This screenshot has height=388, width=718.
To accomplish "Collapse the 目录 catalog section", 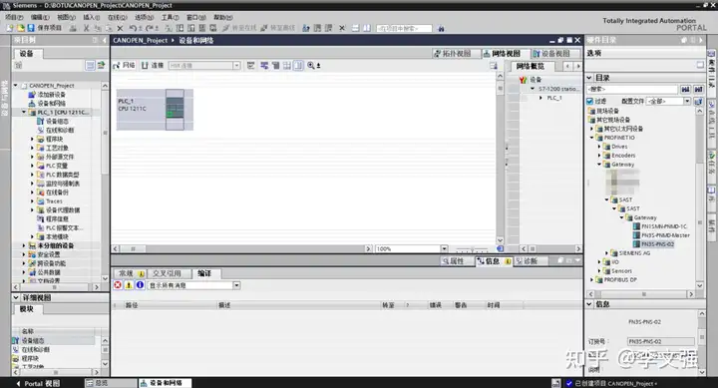I will (589, 78).
